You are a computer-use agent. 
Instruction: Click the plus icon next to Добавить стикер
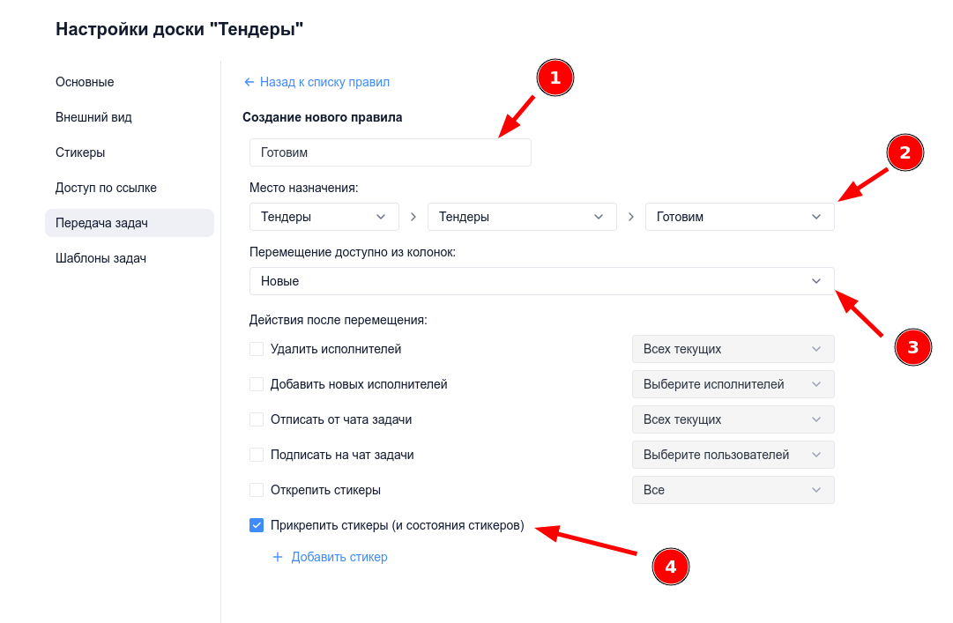click(279, 556)
